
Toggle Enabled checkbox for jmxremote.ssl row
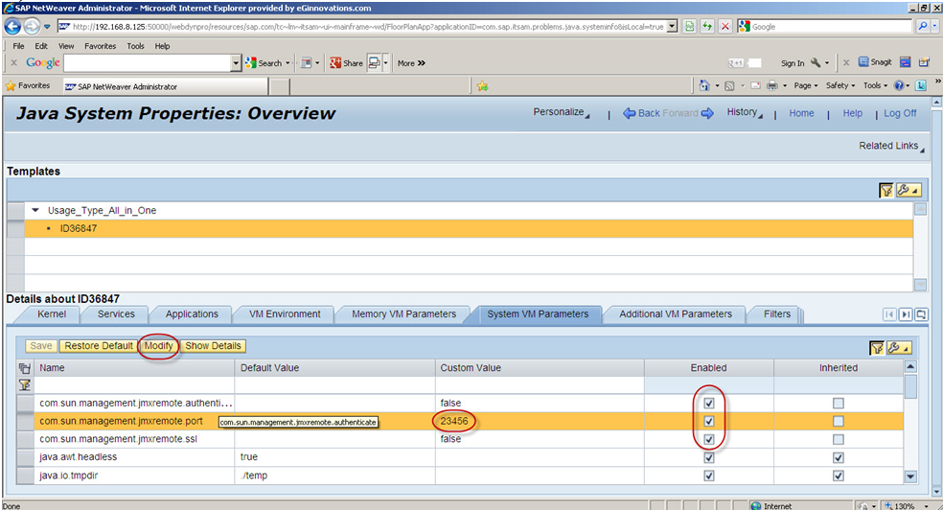pyautogui.click(x=709, y=439)
